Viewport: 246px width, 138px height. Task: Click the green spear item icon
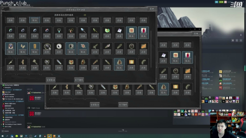(x=95, y=30)
